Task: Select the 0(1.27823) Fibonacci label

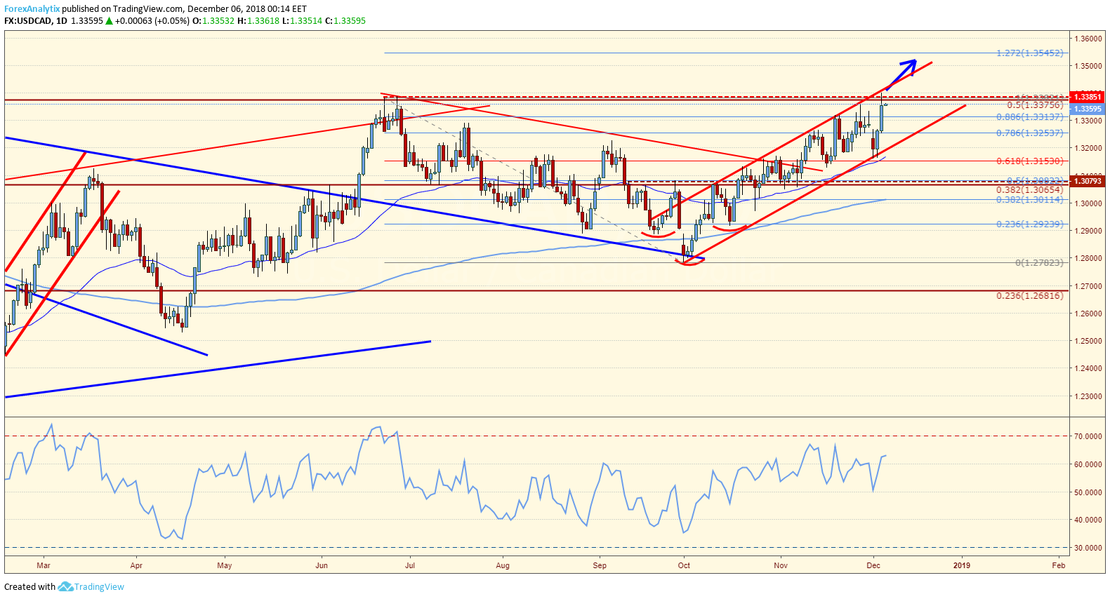Action: point(1039,263)
